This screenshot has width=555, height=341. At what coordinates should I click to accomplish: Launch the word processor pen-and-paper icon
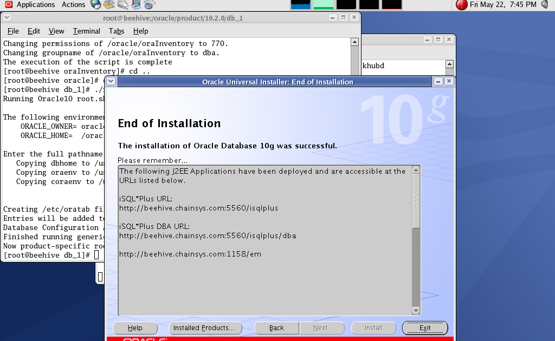click(x=122, y=4)
